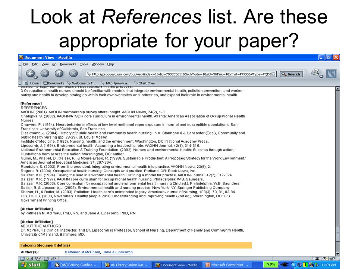Image resolution: width=358 pixels, height=269 pixels.
Task: Open the View menu
Action: [45, 64]
